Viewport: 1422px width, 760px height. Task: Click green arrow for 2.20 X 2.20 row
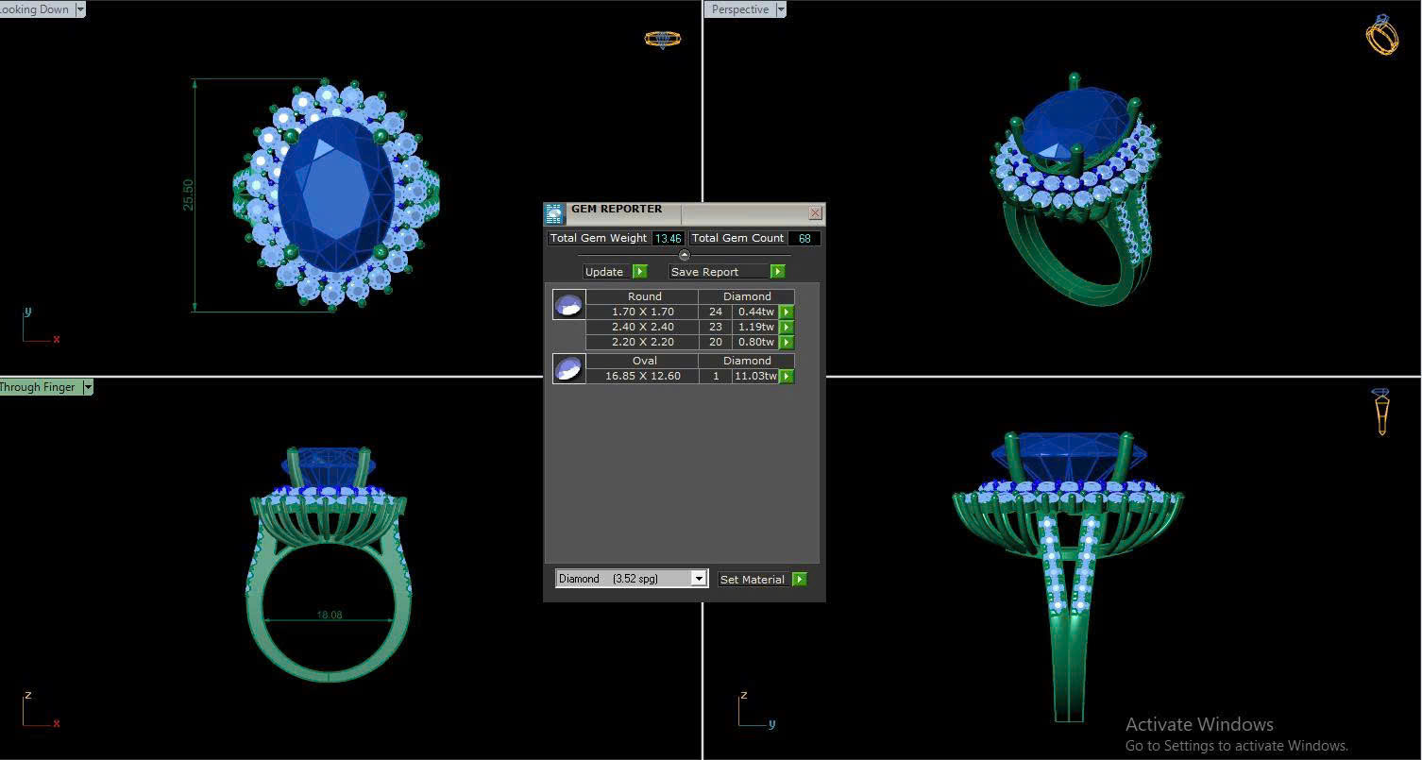click(x=787, y=342)
